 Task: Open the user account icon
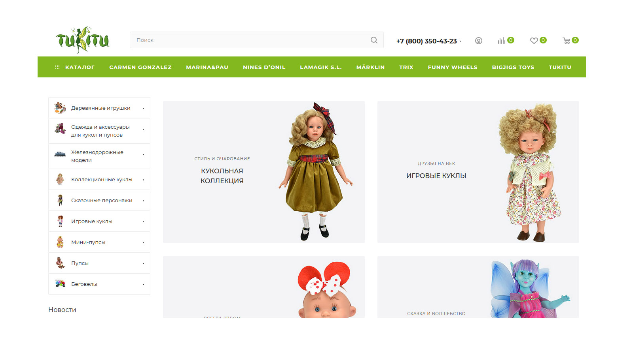479,41
